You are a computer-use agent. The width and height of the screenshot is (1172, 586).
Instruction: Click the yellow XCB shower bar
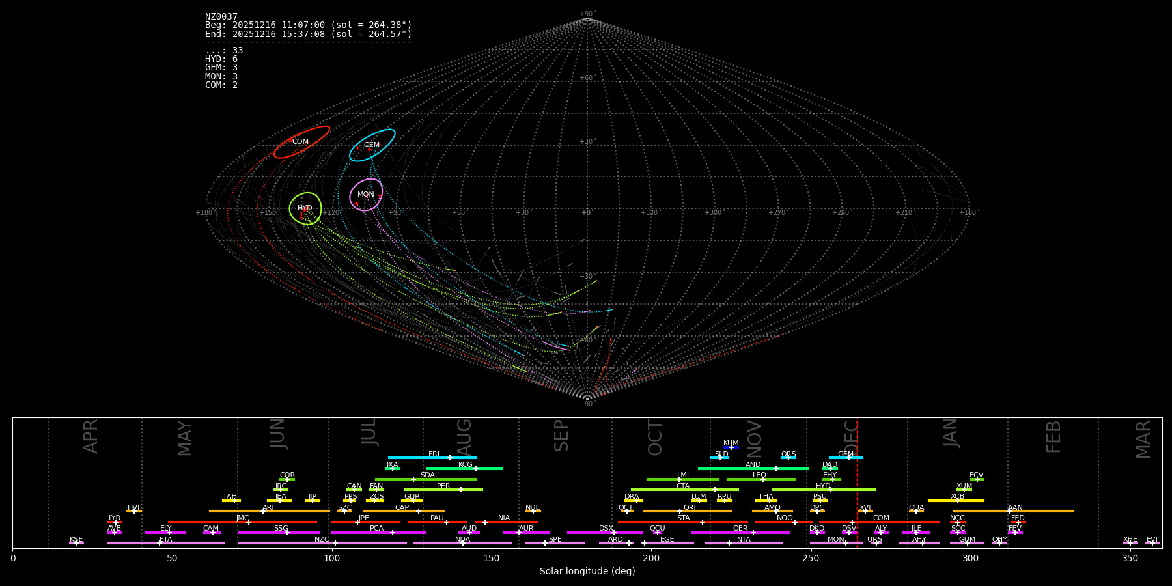click(956, 501)
